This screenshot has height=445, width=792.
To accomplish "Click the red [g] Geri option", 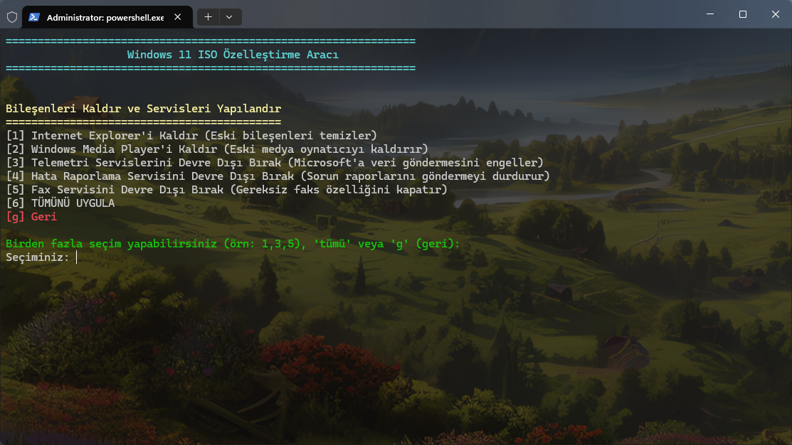I will (x=31, y=217).
